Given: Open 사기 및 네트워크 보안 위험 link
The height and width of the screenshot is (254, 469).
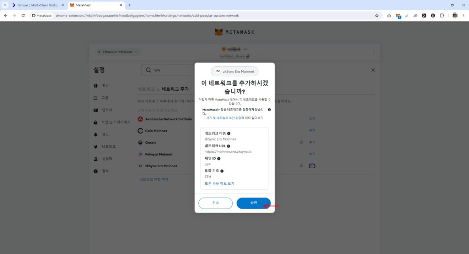Looking at the screenshot, I should click(224, 118).
